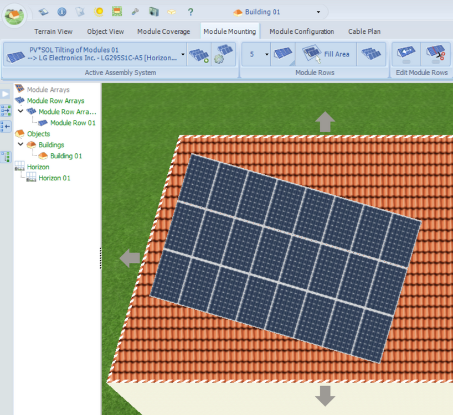Click the info icon in top toolbar
453x415 pixels.
click(62, 12)
